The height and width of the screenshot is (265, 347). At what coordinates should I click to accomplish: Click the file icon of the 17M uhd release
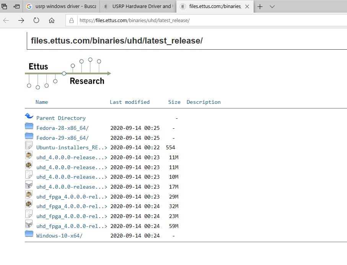[x=29, y=184]
